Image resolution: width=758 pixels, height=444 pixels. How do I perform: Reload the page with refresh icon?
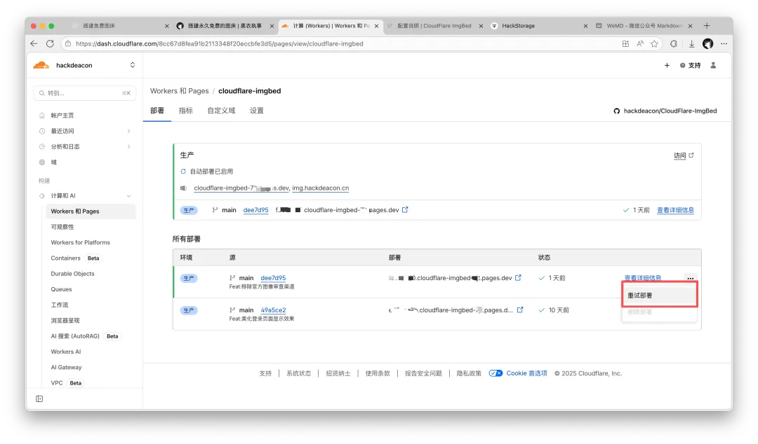coord(50,43)
